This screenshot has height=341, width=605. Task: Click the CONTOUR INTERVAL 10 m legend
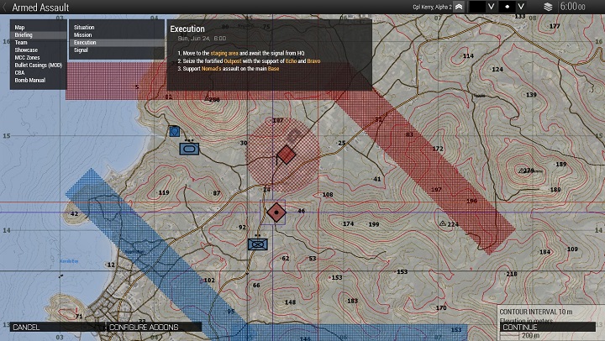click(x=536, y=312)
